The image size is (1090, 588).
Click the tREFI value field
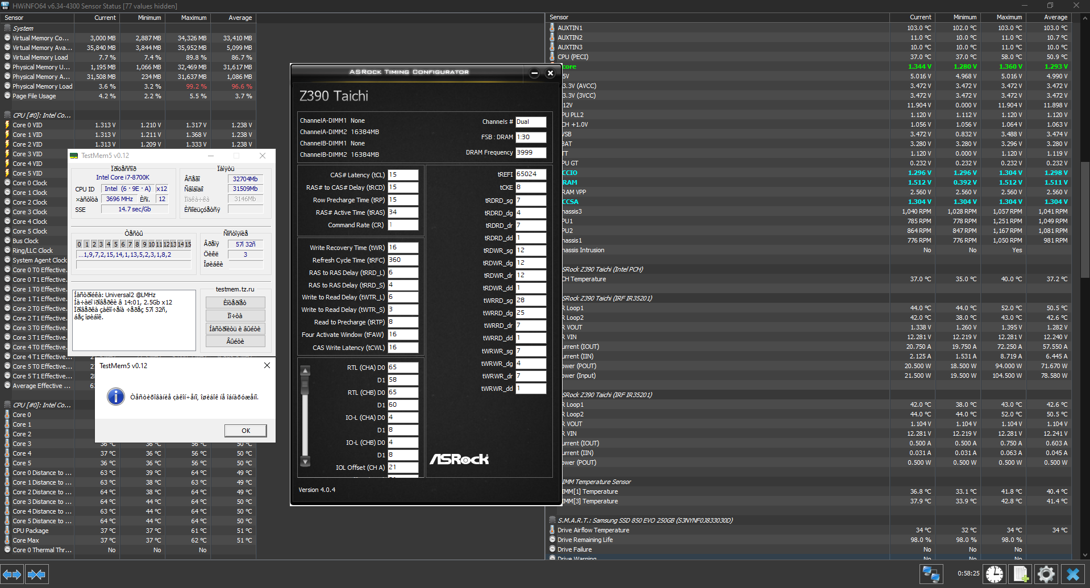tap(531, 174)
